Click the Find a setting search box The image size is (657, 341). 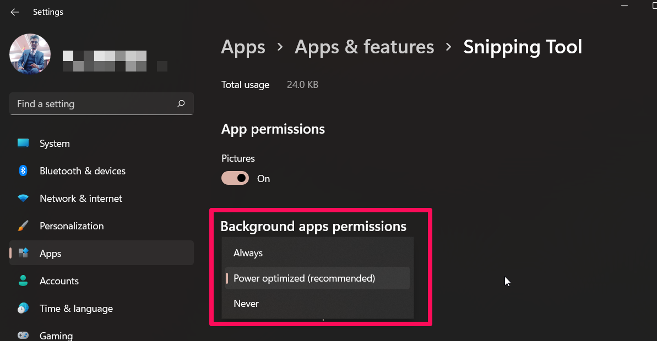pos(94,104)
